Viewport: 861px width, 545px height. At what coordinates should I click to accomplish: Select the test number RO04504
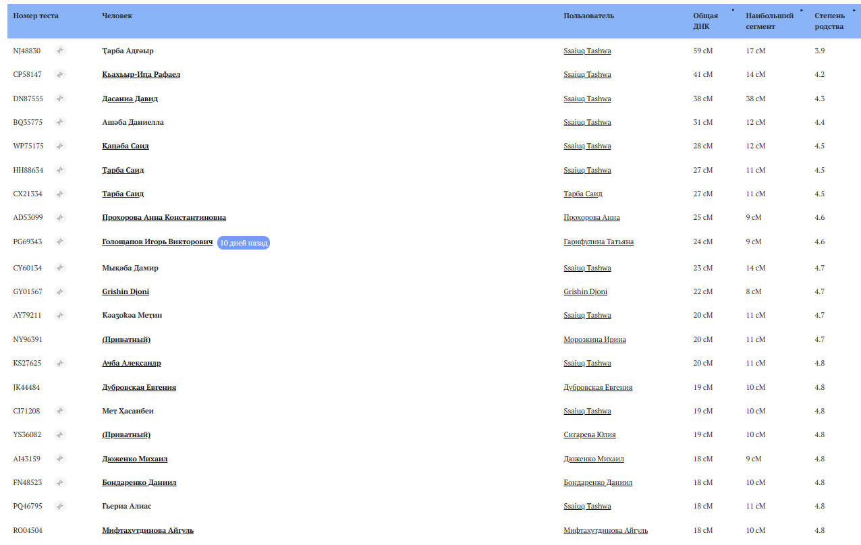[28, 530]
